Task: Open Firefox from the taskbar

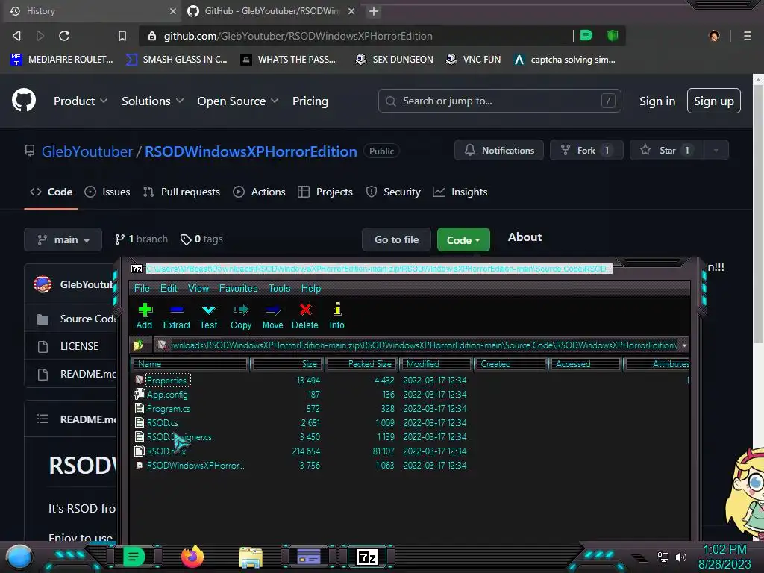Action: (192, 557)
